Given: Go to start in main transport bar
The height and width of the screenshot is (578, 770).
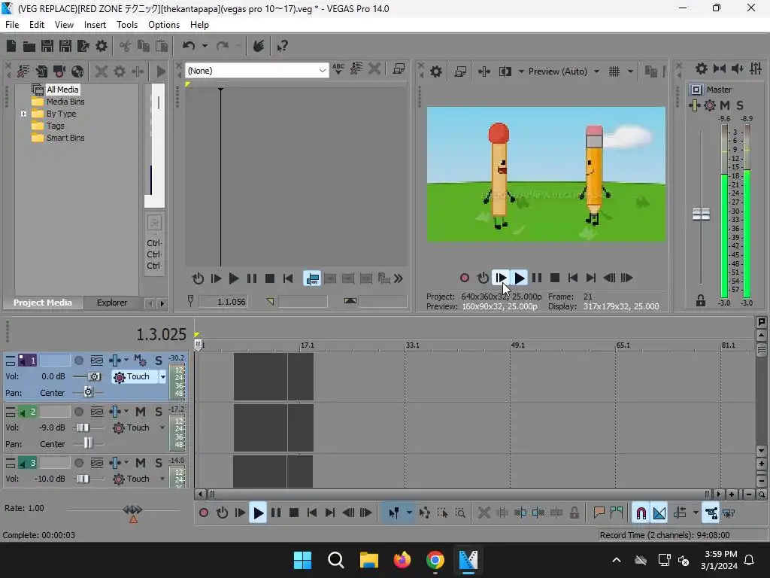Looking at the screenshot, I should point(312,513).
